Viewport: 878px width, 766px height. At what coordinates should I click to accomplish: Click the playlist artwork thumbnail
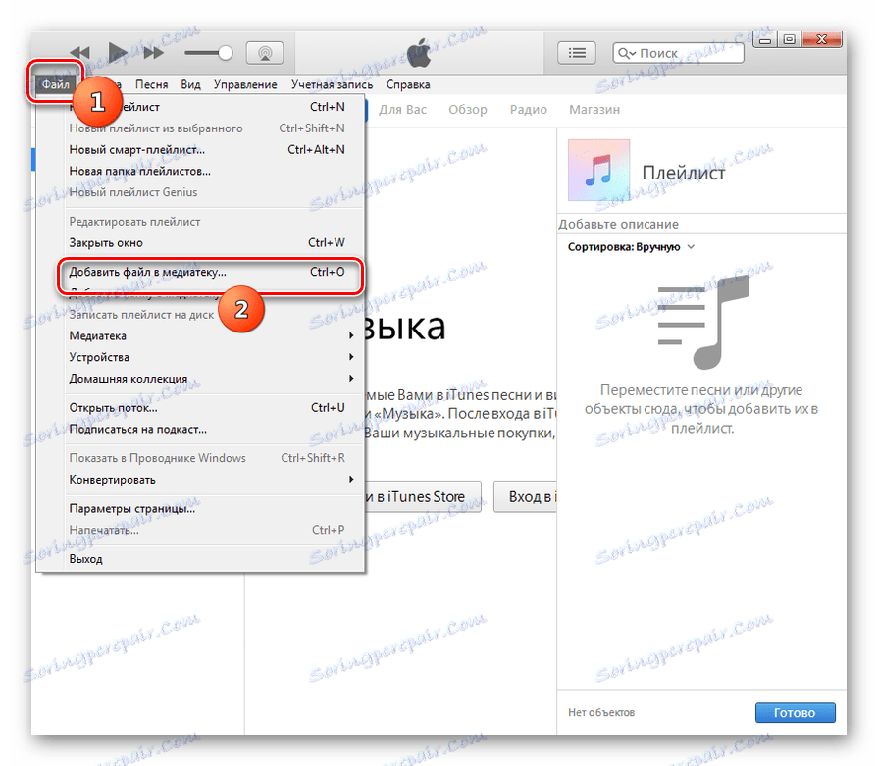tap(598, 171)
